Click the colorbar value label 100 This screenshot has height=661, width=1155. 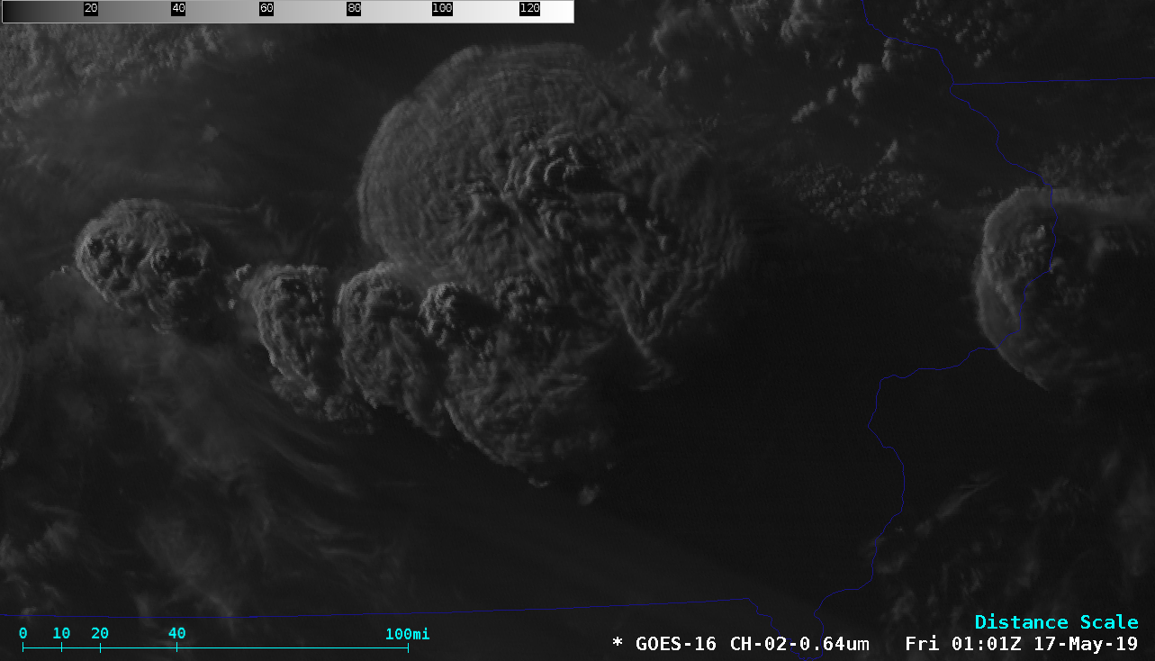tap(442, 8)
